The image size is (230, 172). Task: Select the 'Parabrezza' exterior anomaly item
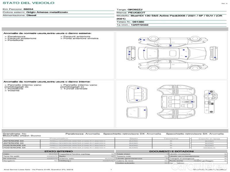pyautogui.click(x=16, y=37)
